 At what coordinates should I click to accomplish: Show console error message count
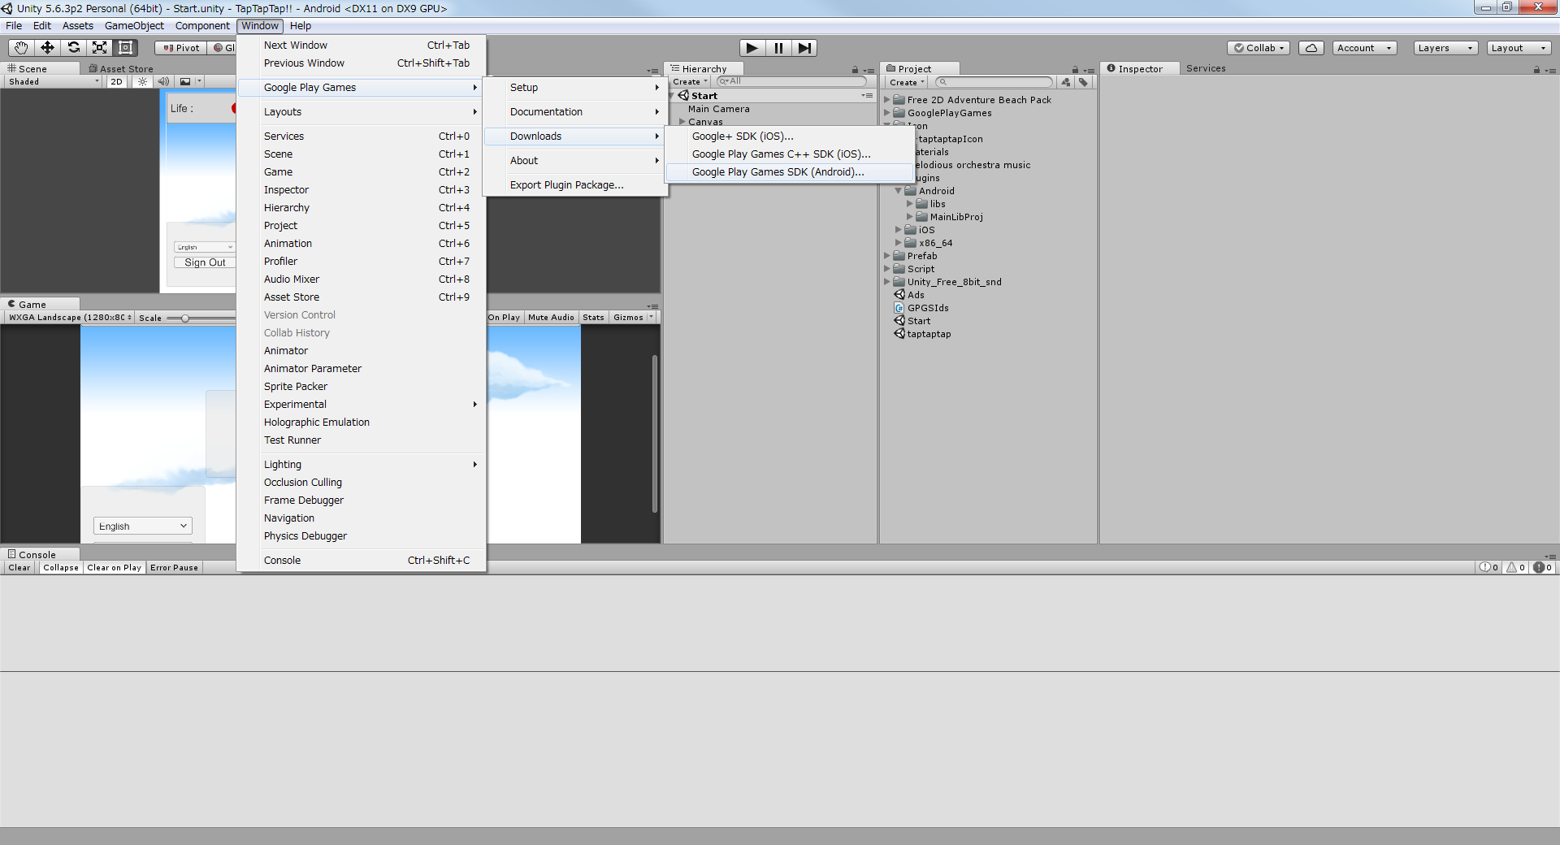point(1542,567)
